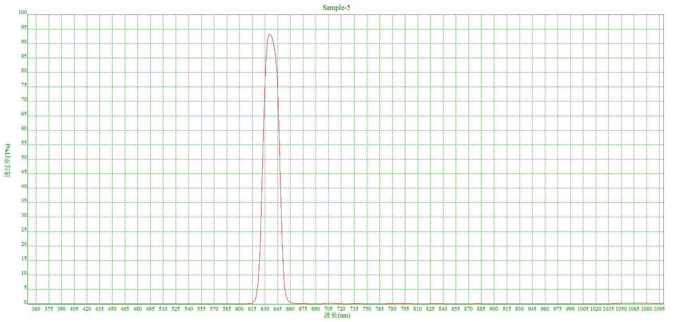The width and height of the screenshot is (674, 322).
Task: Select wavelength tick label 1005
Action: point(583,309)
